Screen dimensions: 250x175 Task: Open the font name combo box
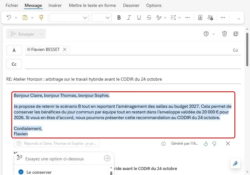(x=69, y=17)
